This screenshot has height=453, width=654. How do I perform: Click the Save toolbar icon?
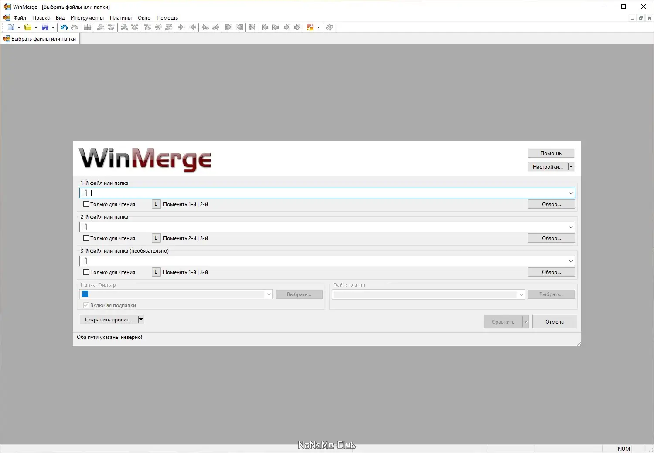pyautogui.click(x=45, y=27)
